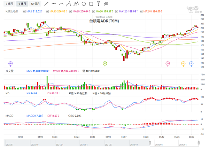Screen dimensions: 209x150
Task: Uncheck the MA5 moving average checkbox
Action: coord(24,11)
